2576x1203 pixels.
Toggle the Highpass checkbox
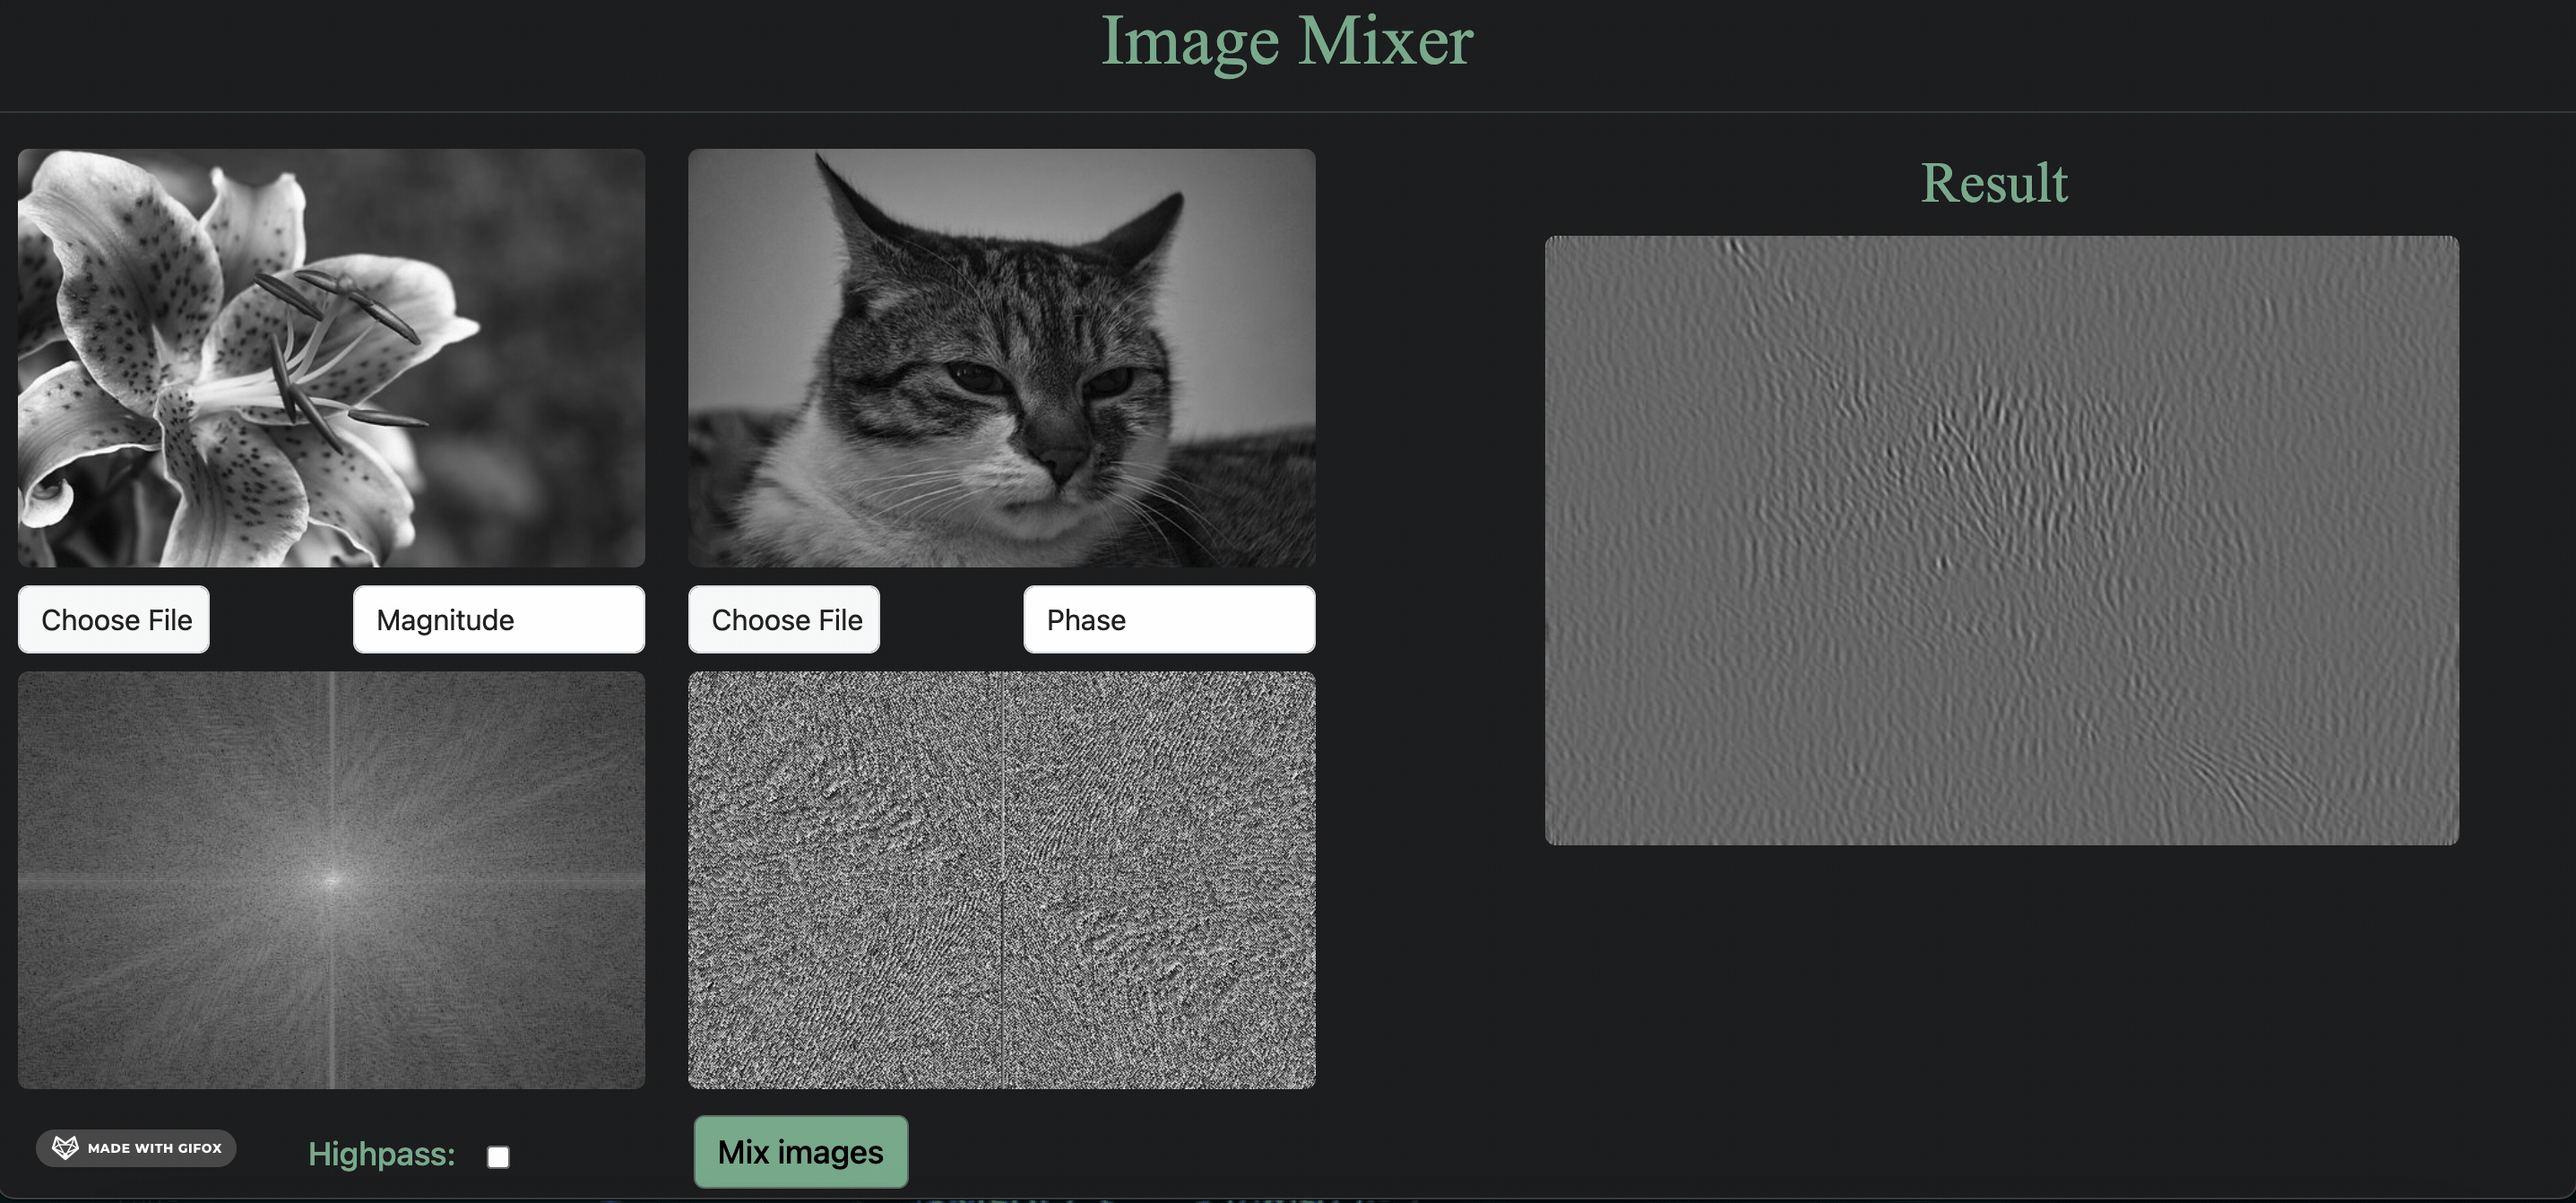(x=498, y=1157)
